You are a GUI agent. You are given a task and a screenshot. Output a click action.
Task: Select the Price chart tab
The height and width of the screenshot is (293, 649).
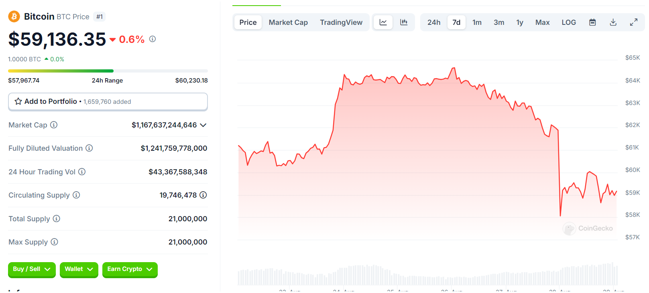pos(248,22)
